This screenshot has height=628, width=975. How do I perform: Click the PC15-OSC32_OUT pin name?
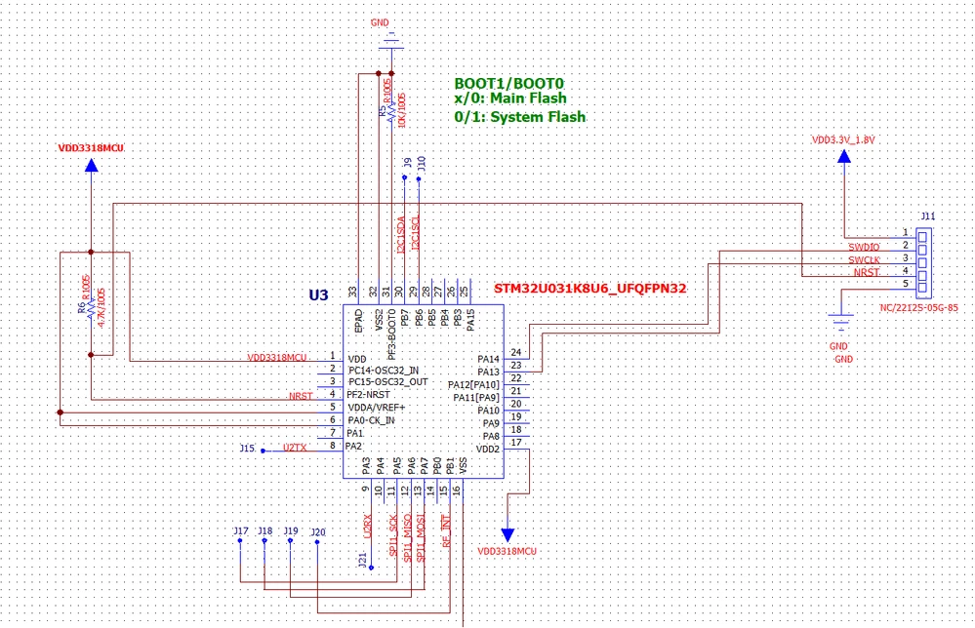(388, 381)
